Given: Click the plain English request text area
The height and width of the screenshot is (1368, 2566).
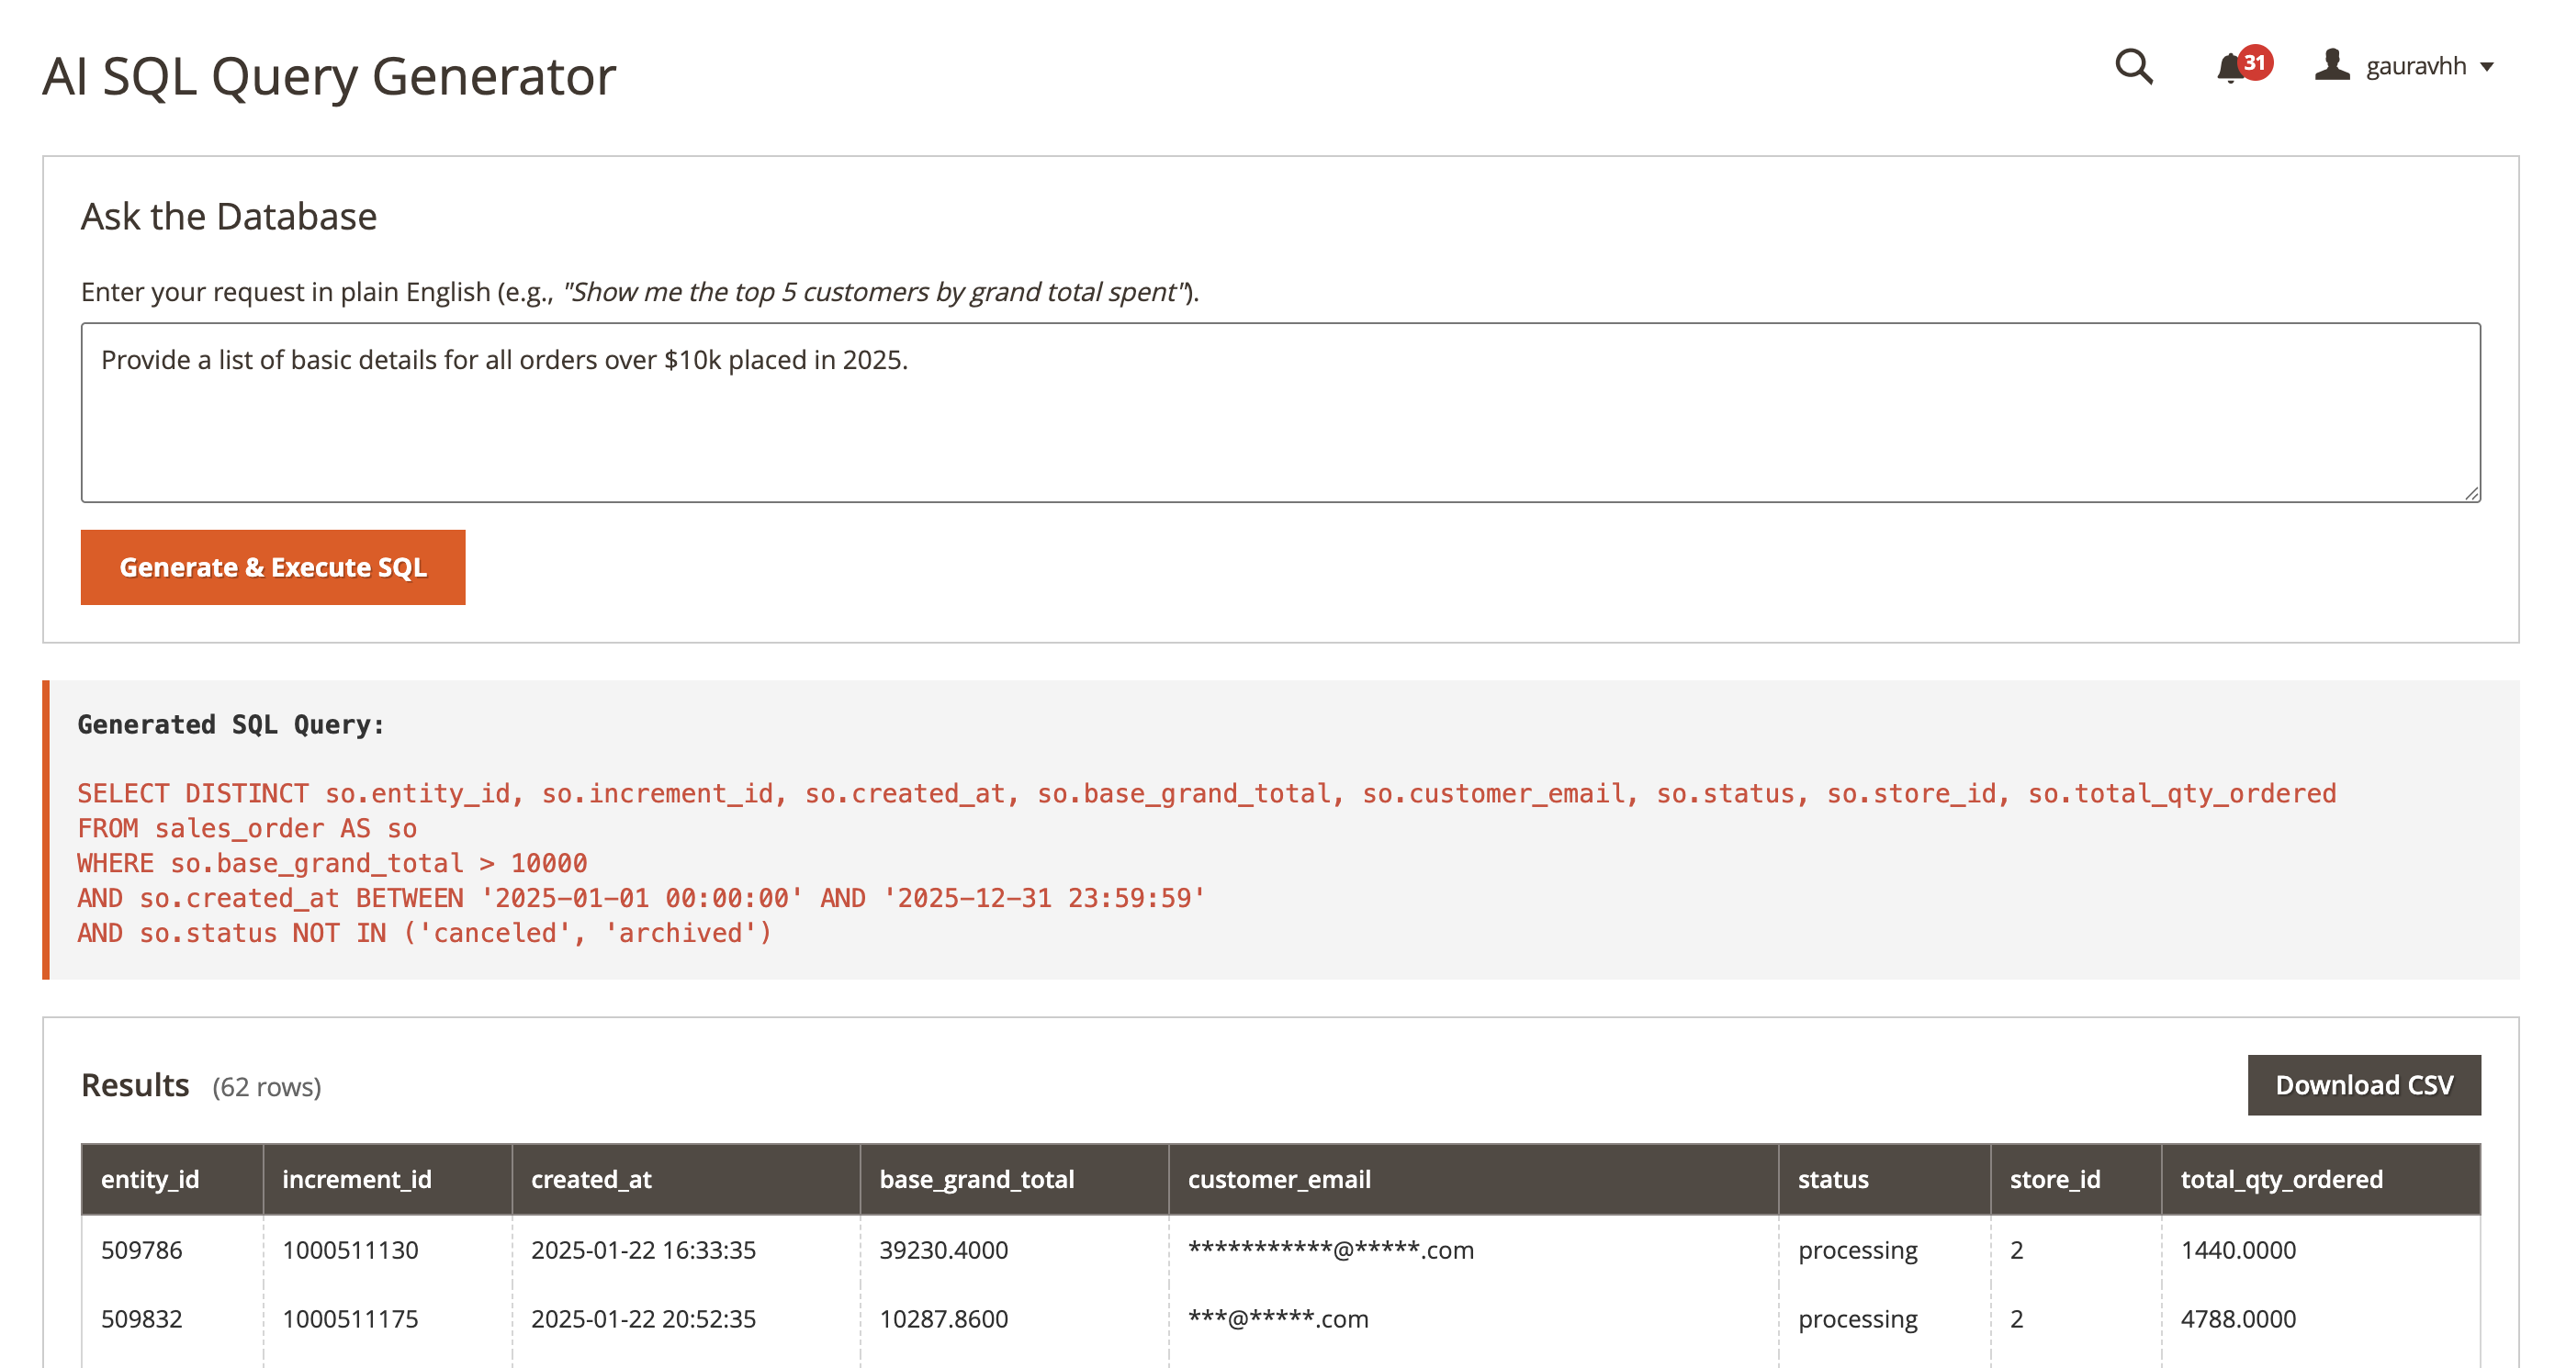Looking at the screenshot, I should pyautogui.click(x=1280, y=412).
